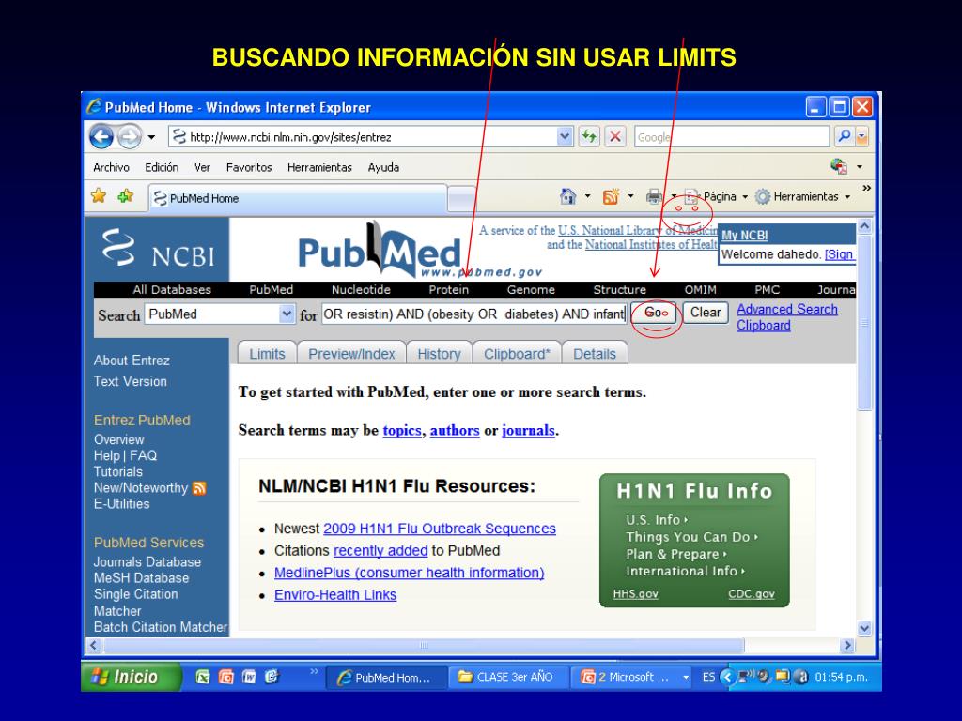The image size is (962, 721).
Task: Open the About Entrez sidebar link
Action: [132, 360]
